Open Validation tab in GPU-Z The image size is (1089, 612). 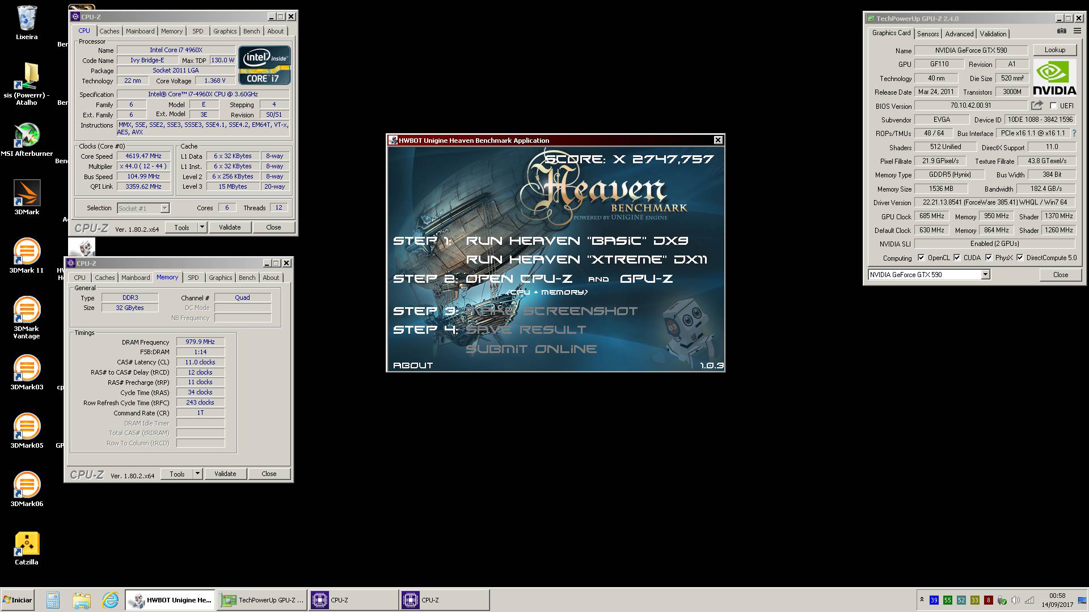tap(993, 34)
